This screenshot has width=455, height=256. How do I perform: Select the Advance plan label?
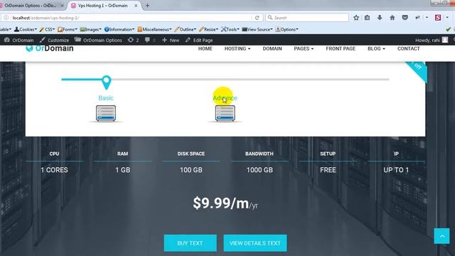225,98
